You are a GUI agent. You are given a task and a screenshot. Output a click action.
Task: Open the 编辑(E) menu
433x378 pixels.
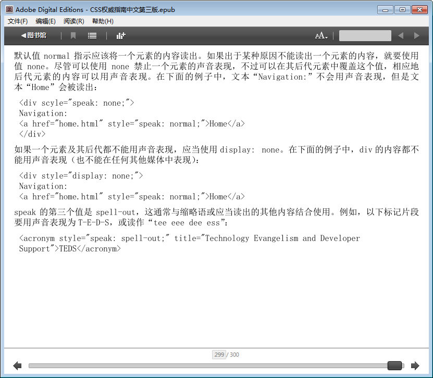45,21
